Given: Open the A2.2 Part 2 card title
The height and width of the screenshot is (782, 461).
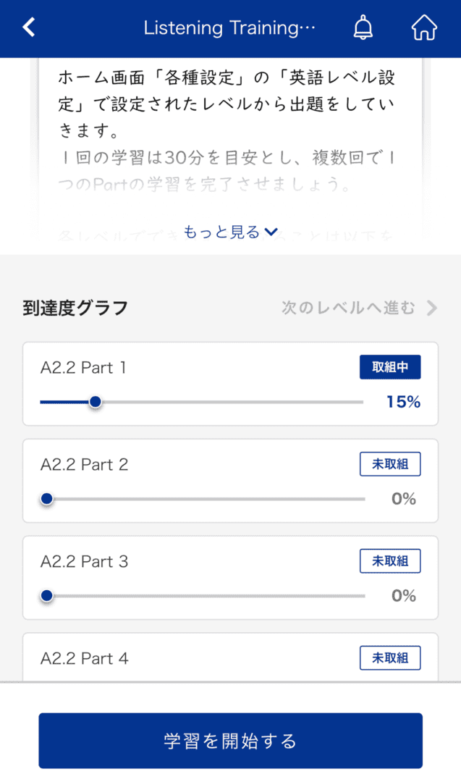Looking at the screenshot, I should click(84, 464).
